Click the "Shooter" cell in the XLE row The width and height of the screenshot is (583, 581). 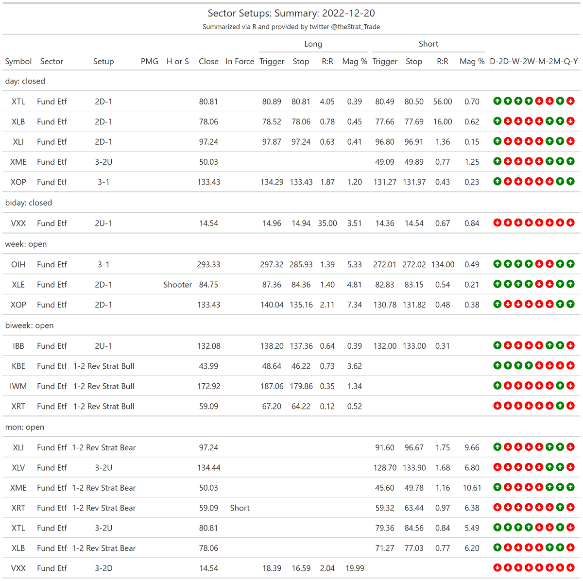pos(177,285)
